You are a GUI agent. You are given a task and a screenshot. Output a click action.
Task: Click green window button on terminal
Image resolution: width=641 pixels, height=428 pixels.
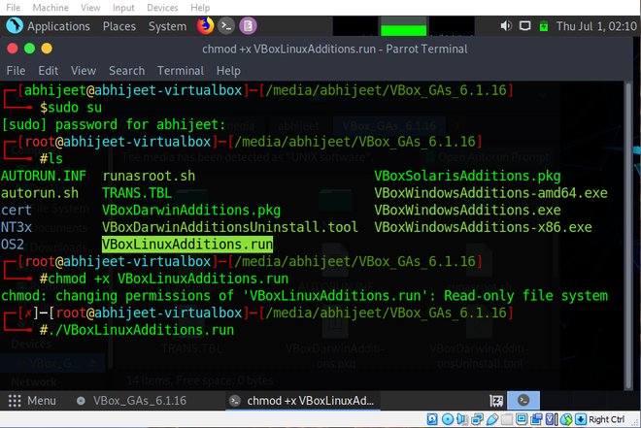point(29,49)
